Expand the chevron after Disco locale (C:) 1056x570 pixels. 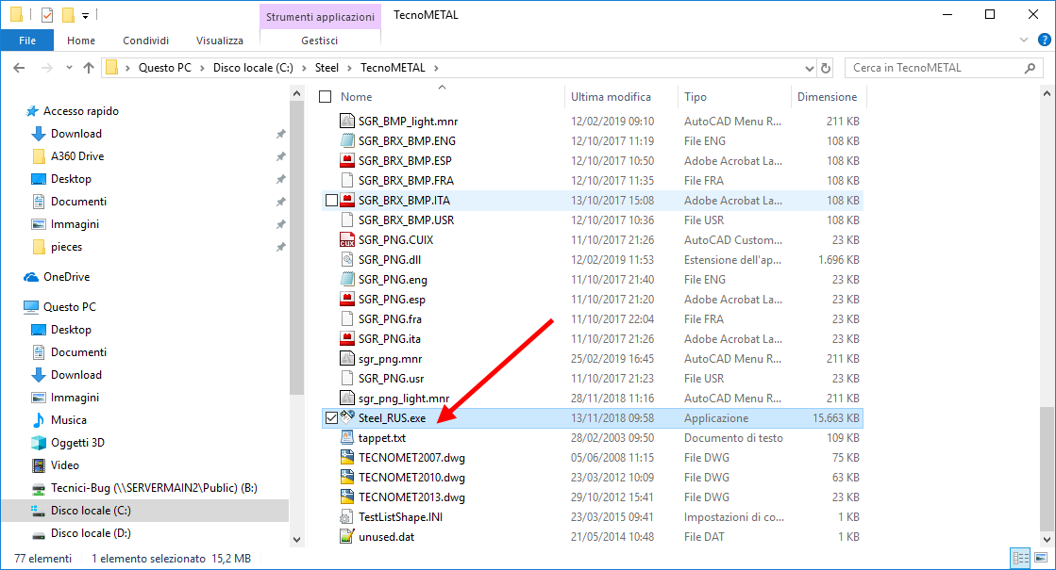click(305, 68)
